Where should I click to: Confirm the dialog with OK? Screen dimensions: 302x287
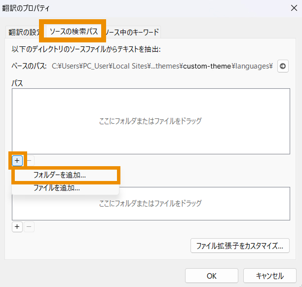(211, 276)
